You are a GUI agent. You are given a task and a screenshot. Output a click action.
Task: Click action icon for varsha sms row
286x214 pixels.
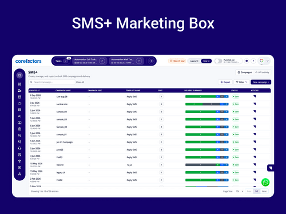tap(255, 104)
